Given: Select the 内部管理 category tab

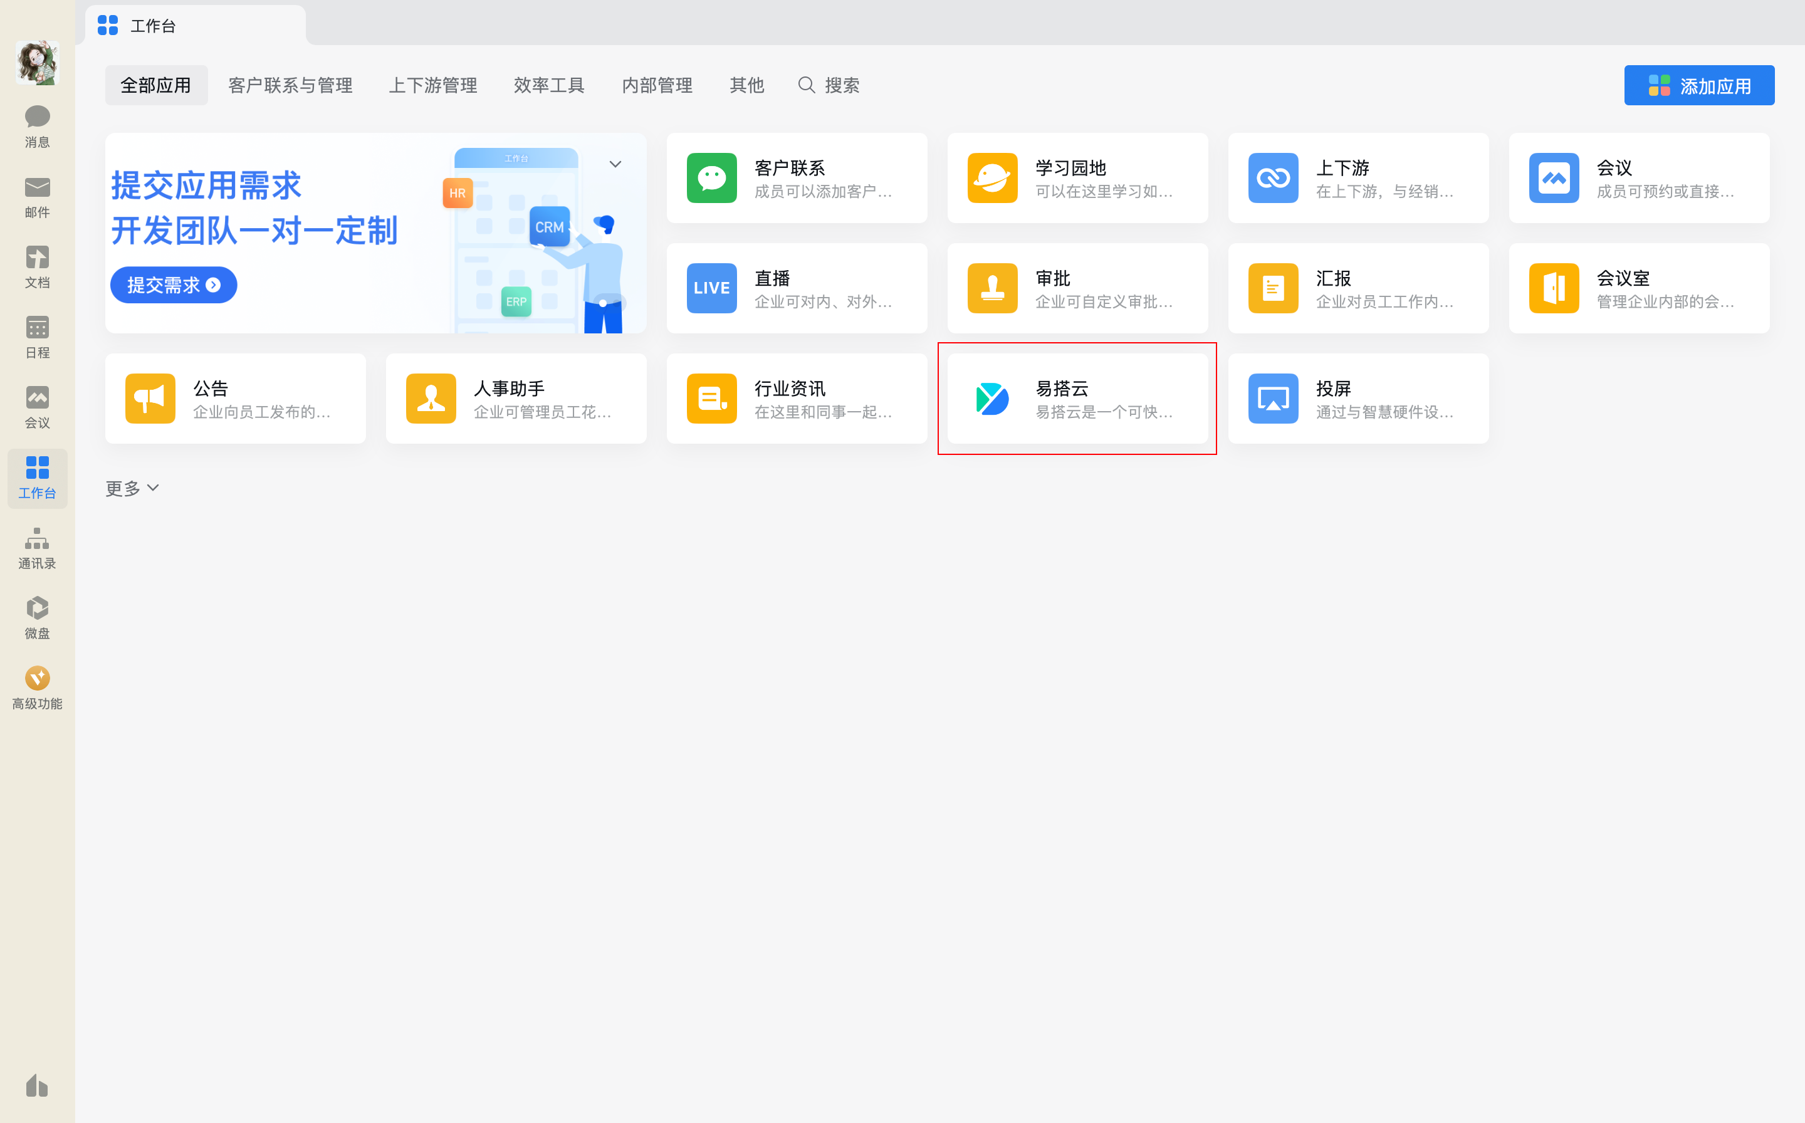Looking at the screenshot, I should pyautogui.click(x=657, y=85).
